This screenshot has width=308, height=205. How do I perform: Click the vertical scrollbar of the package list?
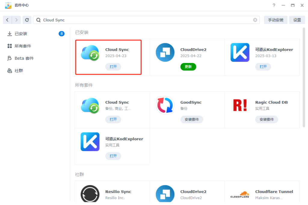(x=304, y=77)
